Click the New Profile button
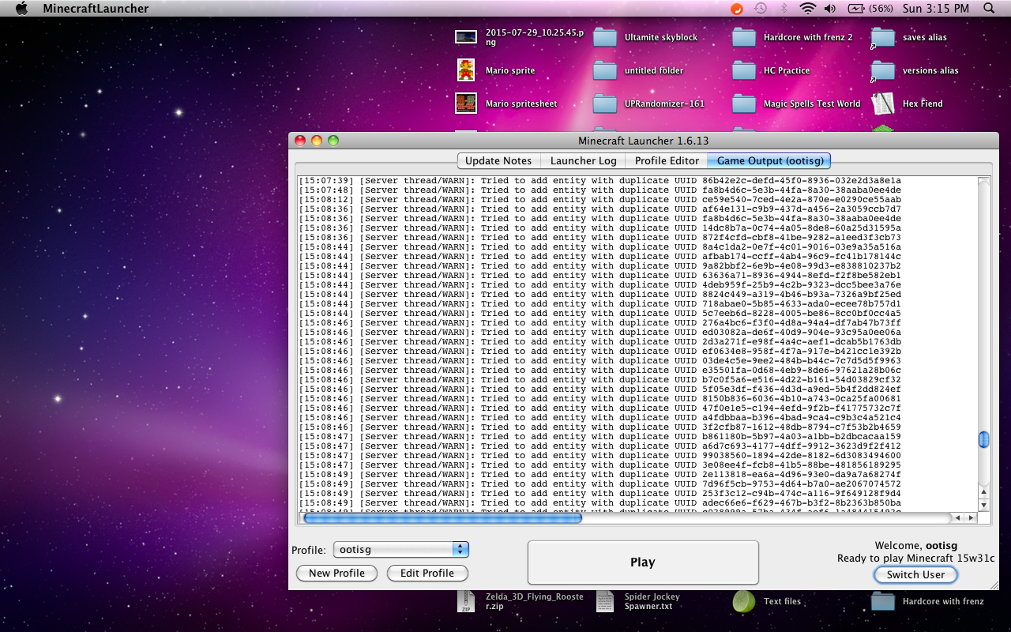 [336, 574]
